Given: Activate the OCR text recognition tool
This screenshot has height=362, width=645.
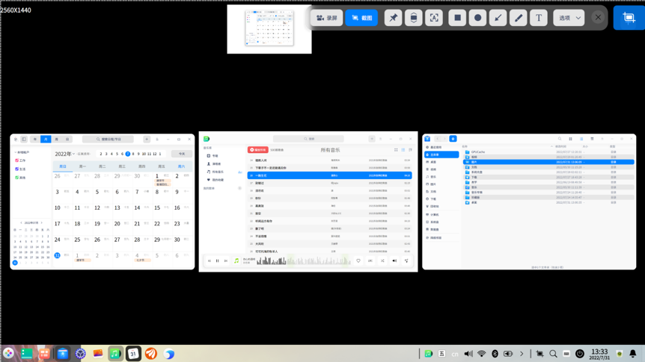Looking at the screenshot, I should (x=434, y=18).
